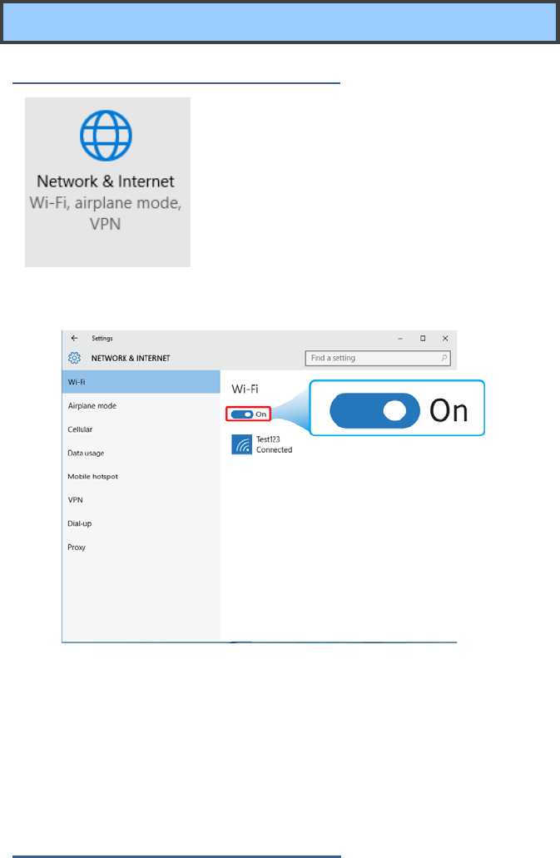The image size is (560, 858).
Task: Minimize the Settings window
Action: click(x=400, y=339)
